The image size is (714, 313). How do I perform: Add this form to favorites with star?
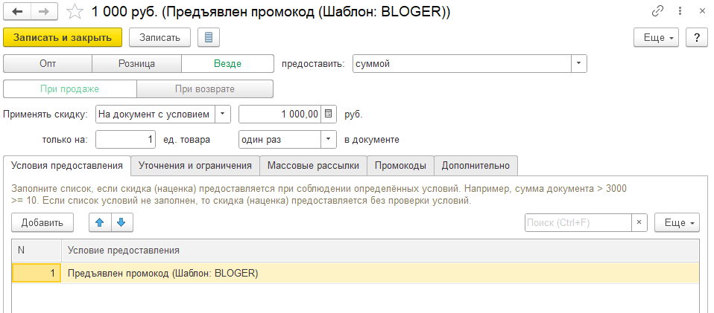pyautogui.click(x=75, y=12)
